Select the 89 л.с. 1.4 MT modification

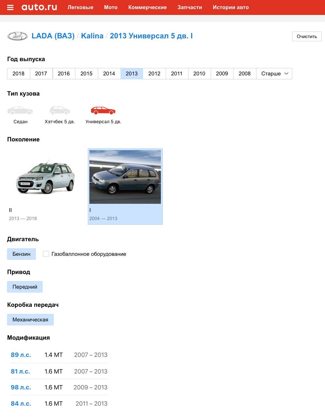(x=59, y=355)
